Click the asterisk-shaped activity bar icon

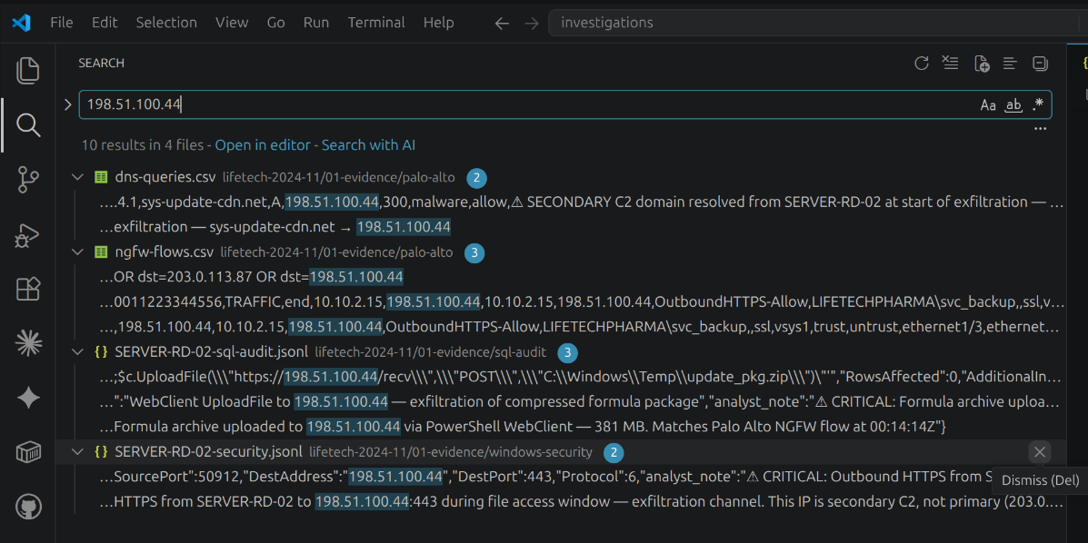pyautogui.click(x=28, y=343)
